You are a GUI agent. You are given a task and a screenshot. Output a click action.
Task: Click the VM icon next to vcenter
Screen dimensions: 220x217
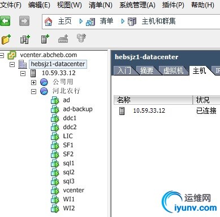click(x=55, y=191)
